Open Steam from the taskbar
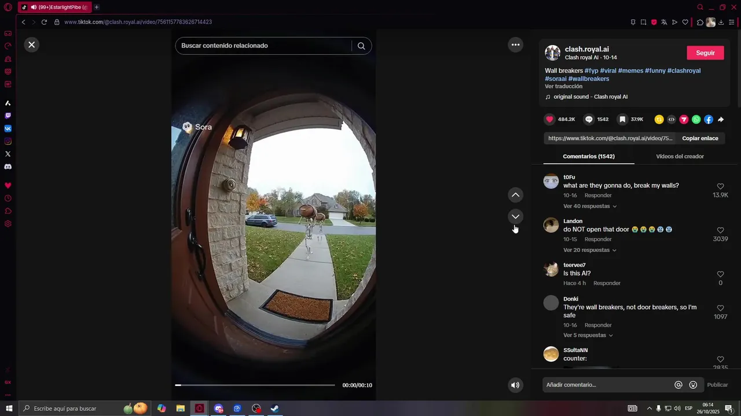The image size is (741, 416). [x=275, y=408]
